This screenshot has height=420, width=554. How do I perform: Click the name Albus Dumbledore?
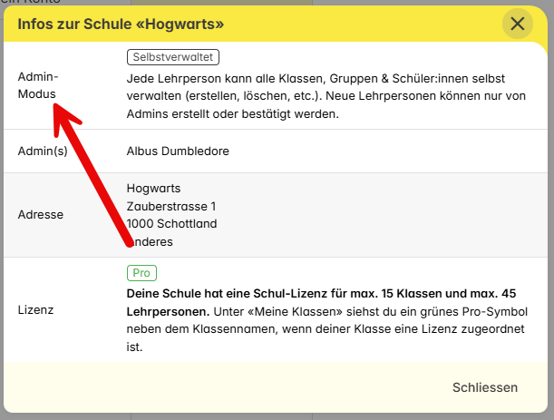pyautogui.click(x=178, y=151)
